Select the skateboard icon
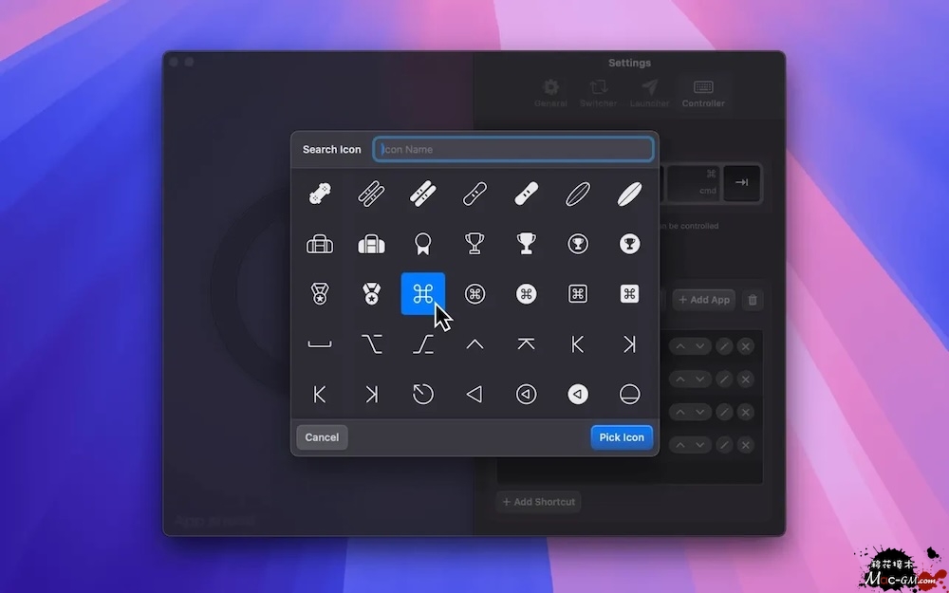The image size is (949, 593). [x=320, y=194]
